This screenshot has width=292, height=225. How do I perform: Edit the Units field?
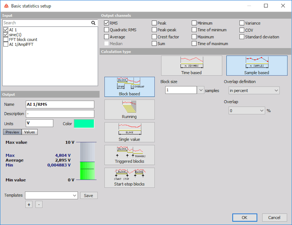(39, 123)
